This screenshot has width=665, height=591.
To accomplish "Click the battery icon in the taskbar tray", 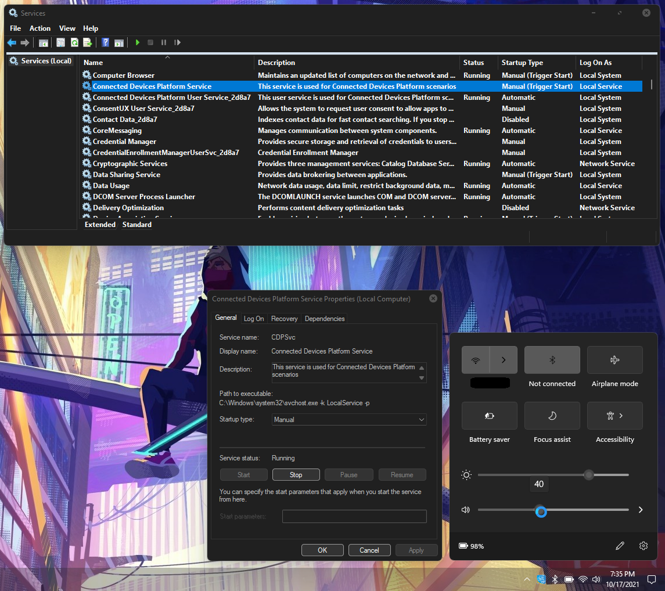I will click(x=569, y=579).
